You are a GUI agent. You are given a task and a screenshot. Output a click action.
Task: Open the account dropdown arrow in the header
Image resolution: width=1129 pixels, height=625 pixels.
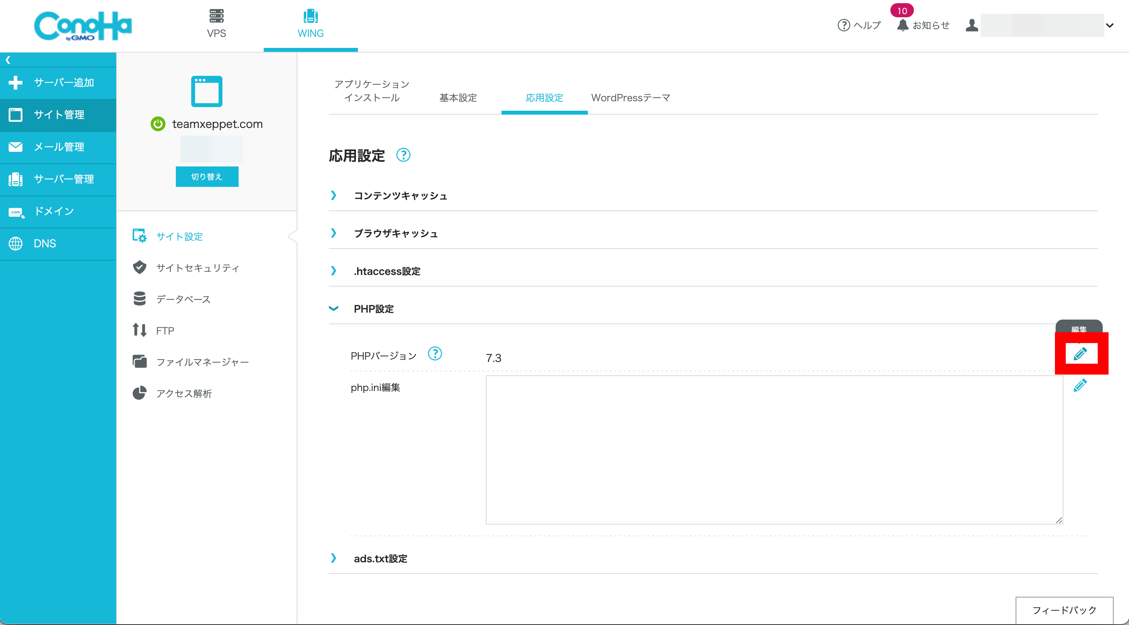pyautogui.click(x=1109, y=26)
